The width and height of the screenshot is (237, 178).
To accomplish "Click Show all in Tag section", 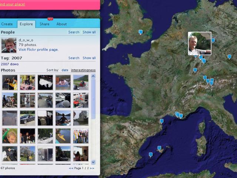I will coord(89,58).
